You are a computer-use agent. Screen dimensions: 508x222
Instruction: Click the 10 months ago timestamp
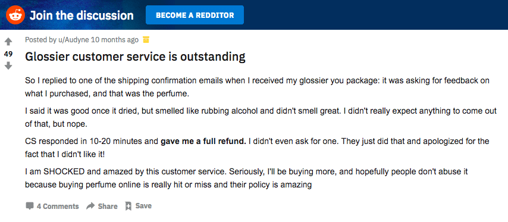click(115, 40)
